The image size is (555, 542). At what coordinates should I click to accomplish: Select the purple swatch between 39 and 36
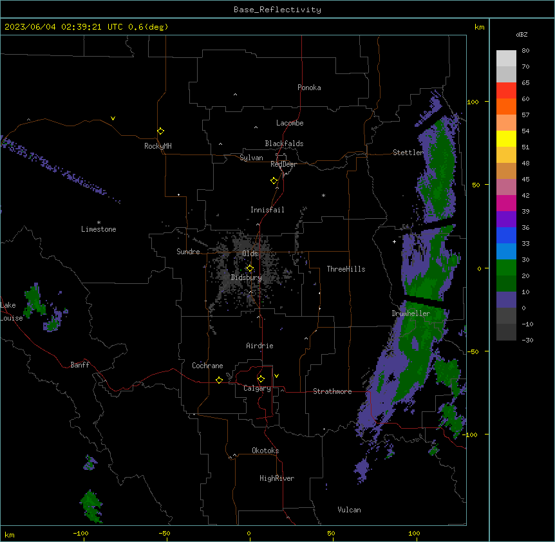[x=506, y=220]
